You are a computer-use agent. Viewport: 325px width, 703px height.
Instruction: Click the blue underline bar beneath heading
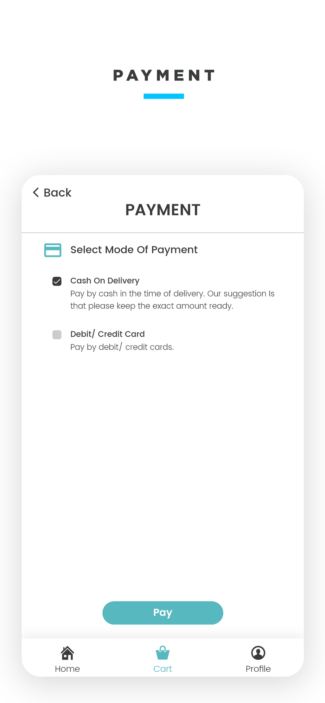click(x=164, y=96)
